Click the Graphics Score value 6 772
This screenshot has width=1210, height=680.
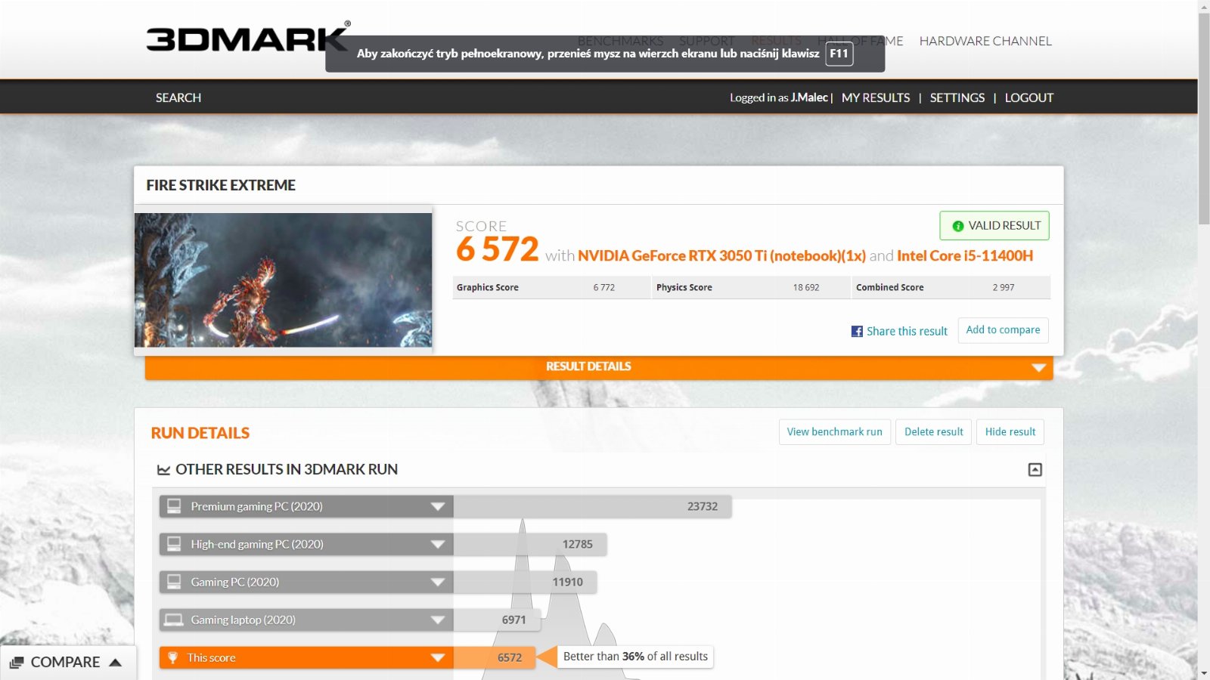pos(603,288)
